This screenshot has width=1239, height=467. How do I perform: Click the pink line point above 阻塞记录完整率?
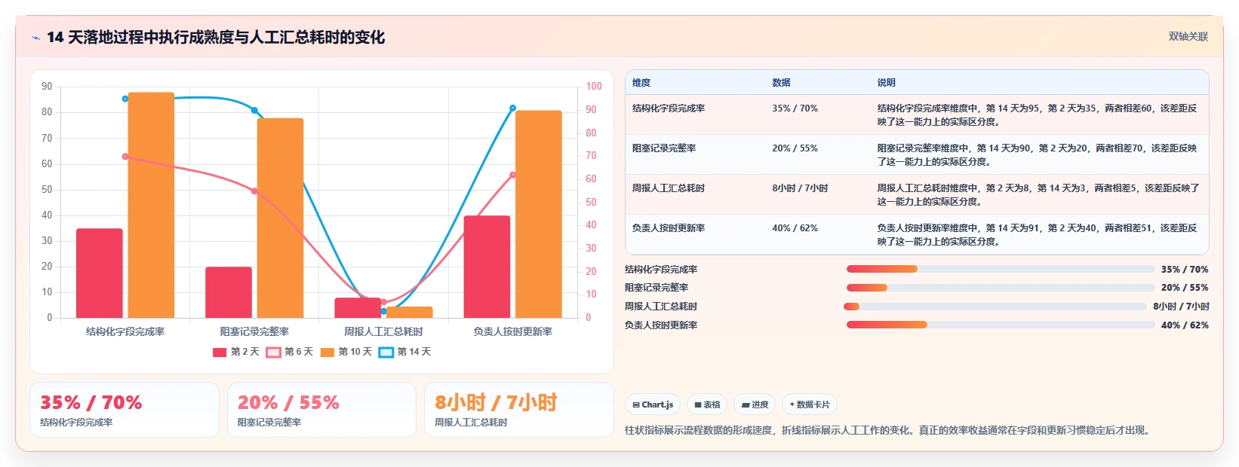pyautogui.click(x=254, y=191)
